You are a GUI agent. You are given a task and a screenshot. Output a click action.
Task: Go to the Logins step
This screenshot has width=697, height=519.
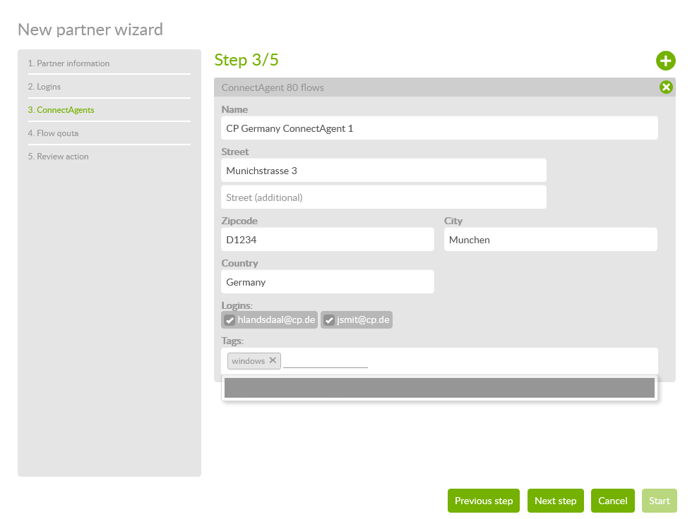coord(44,87)
